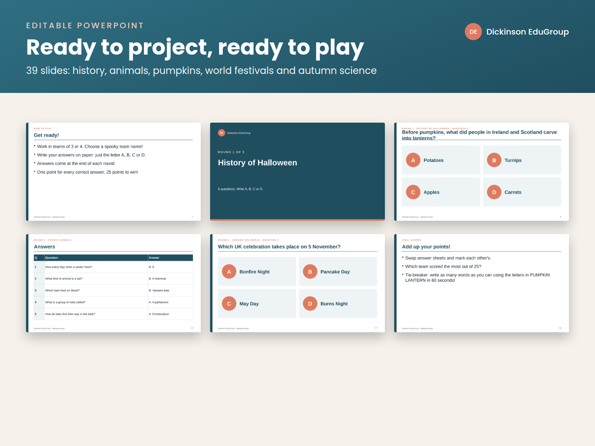Click the 'Ready to project, ready to play' headline
This screenshot has height=446, width=595.
pos(195,48)
